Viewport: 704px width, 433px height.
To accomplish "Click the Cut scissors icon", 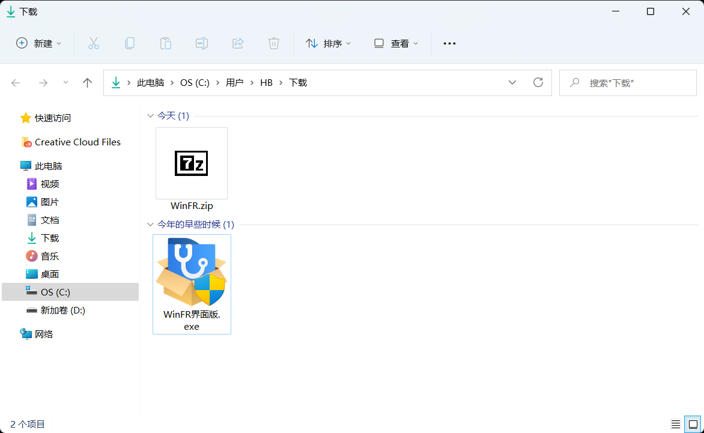I will (x=93, y=43).
